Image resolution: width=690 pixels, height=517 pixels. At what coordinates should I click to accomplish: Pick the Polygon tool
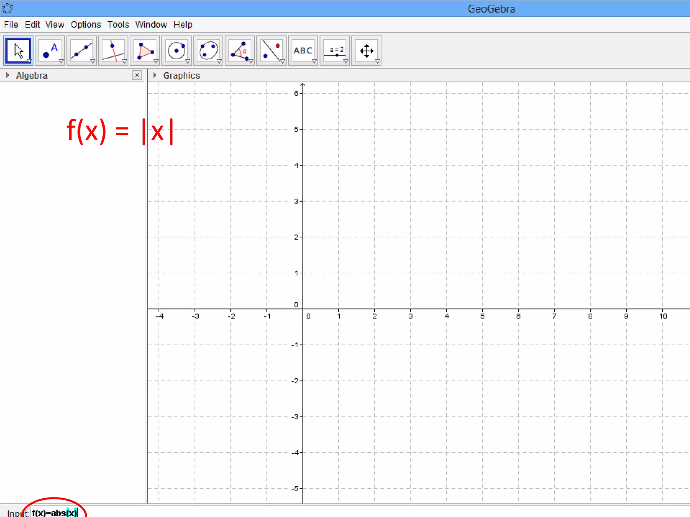pos(145,50)
